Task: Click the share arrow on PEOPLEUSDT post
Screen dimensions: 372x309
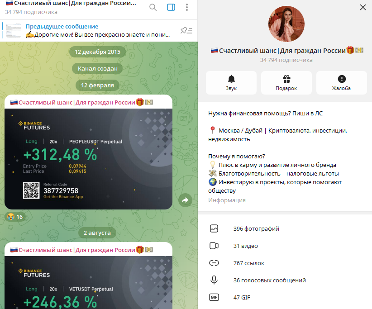Action: [185, 200]
